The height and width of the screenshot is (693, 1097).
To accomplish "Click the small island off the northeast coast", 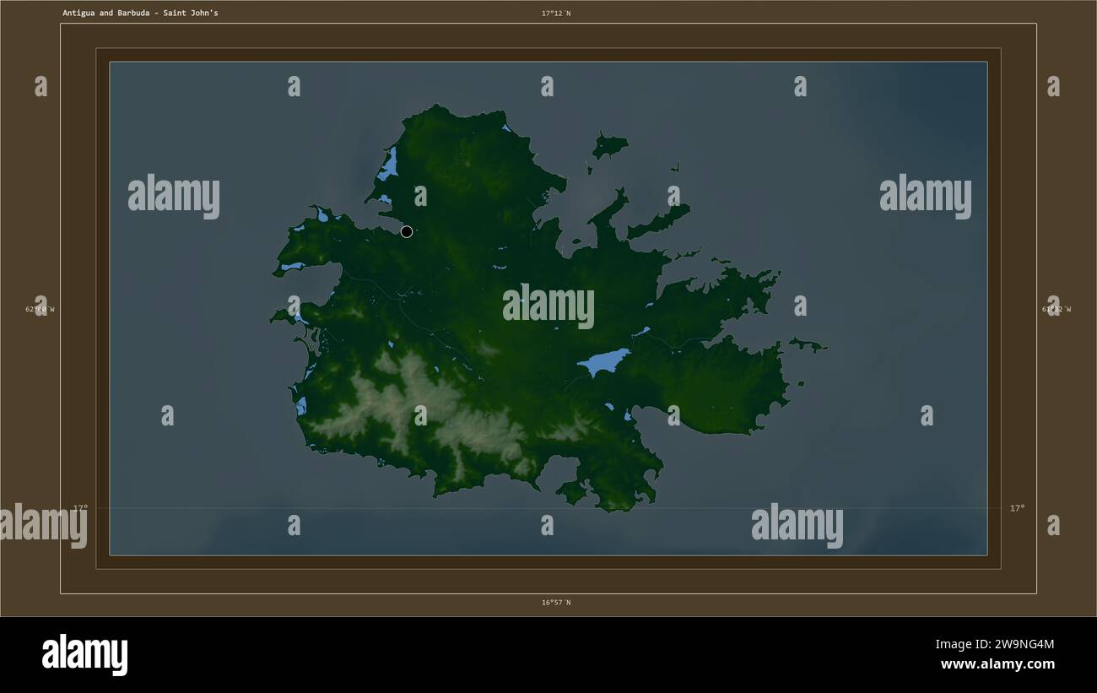I will [x=609, y=145].
